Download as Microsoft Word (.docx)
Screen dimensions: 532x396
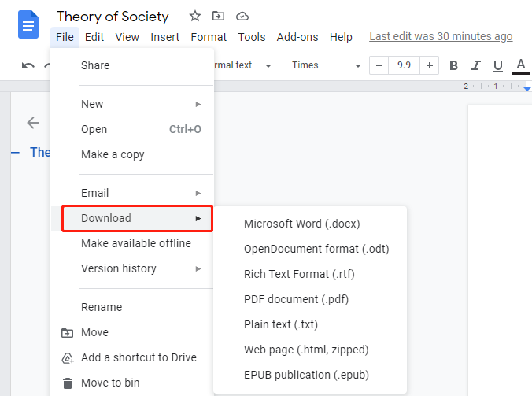click(310, 224)
